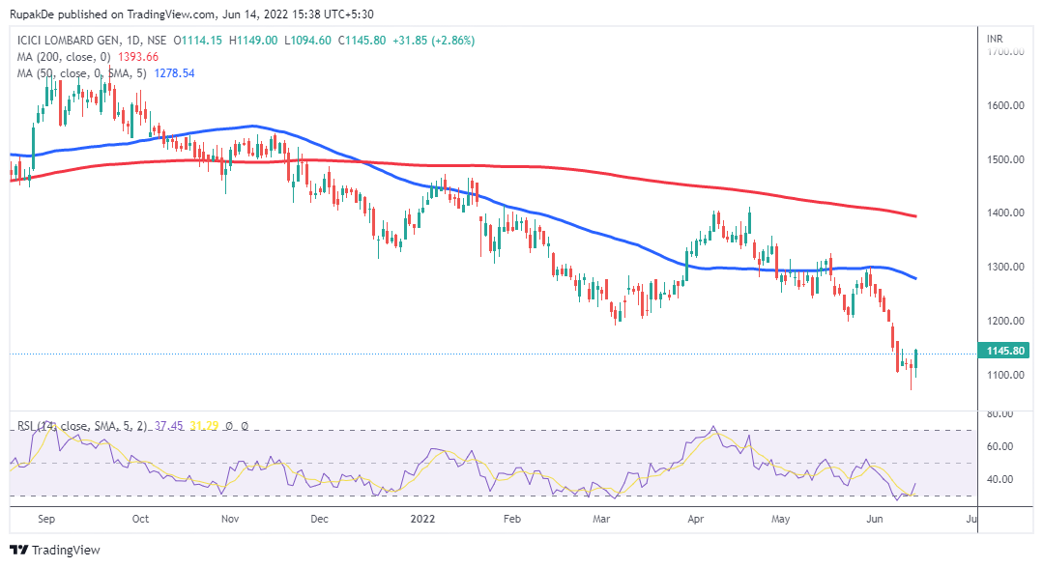
Task: Click the MA (200, close, 0) indicator label
Action: [64, 57]
